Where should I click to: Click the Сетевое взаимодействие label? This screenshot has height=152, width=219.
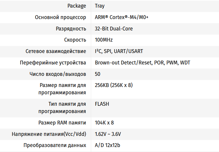coord(56,51)
